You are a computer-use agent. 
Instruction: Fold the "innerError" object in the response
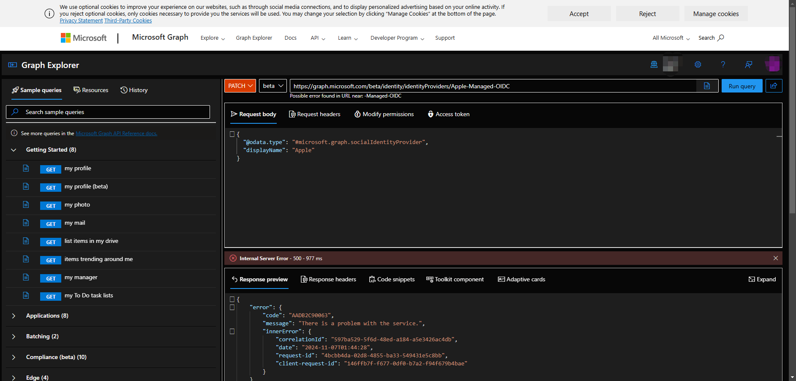tap(232, 332)
